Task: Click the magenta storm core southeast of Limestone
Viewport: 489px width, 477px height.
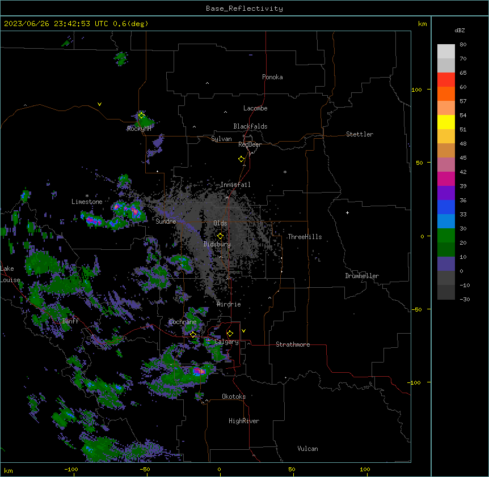Action: coord(135,211)
